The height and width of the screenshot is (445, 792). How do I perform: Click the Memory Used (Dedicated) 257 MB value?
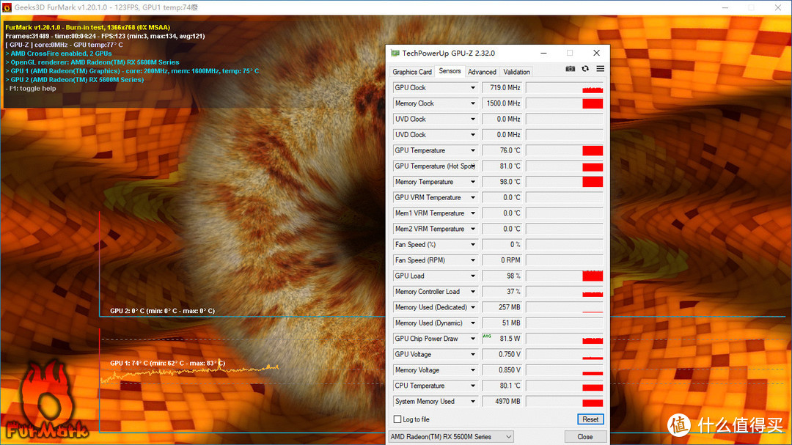coord(502,307)
